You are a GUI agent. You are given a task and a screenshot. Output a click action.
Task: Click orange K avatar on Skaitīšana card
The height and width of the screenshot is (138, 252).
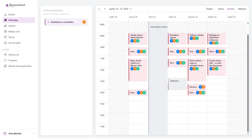[84, 22]
